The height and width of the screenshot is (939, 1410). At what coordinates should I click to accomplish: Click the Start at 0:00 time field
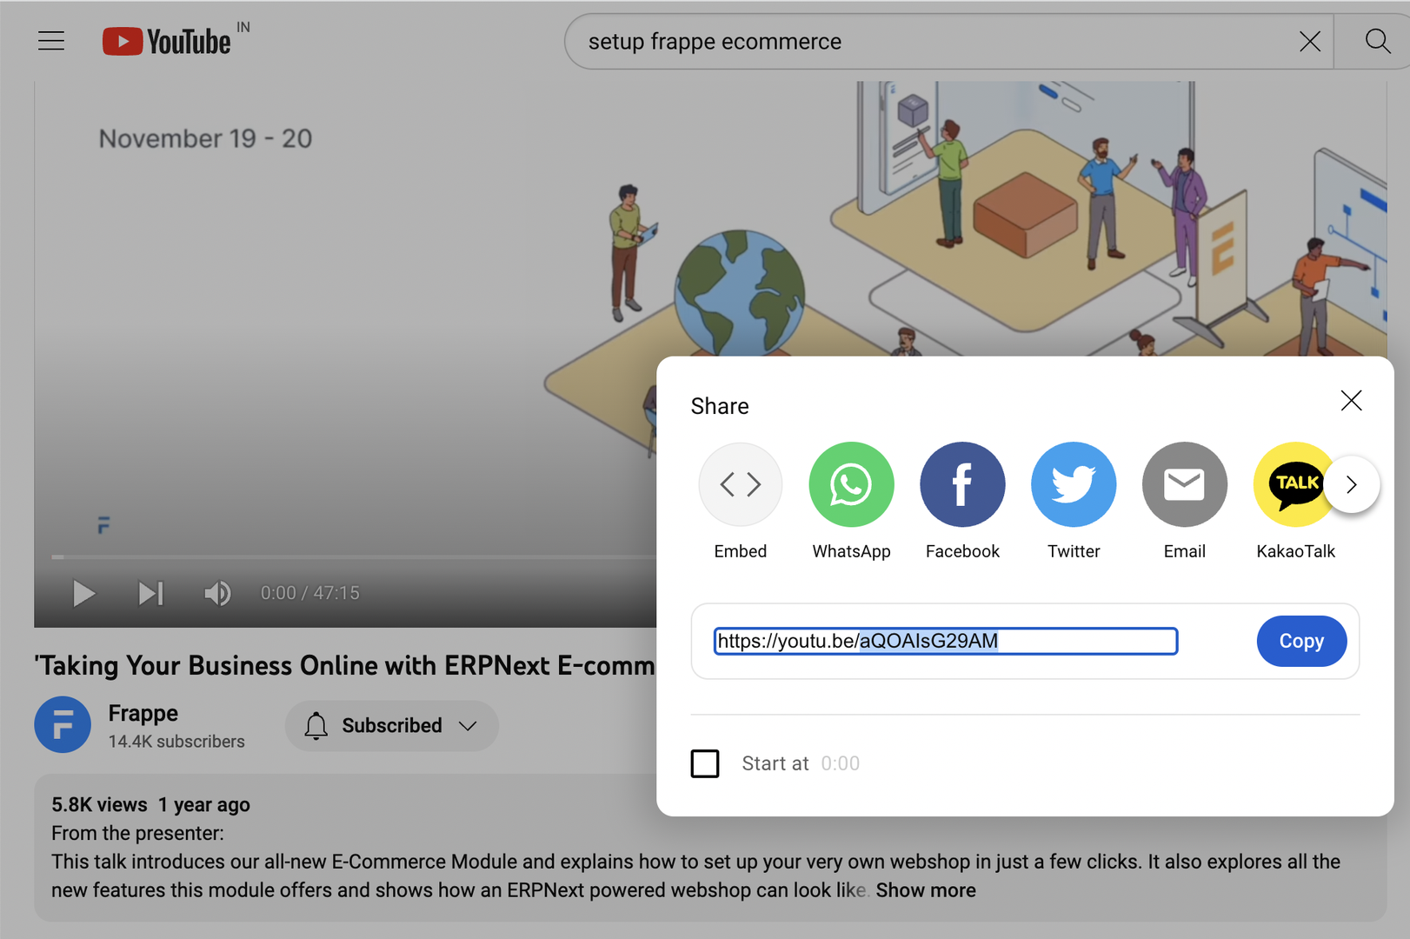point(840,763)
